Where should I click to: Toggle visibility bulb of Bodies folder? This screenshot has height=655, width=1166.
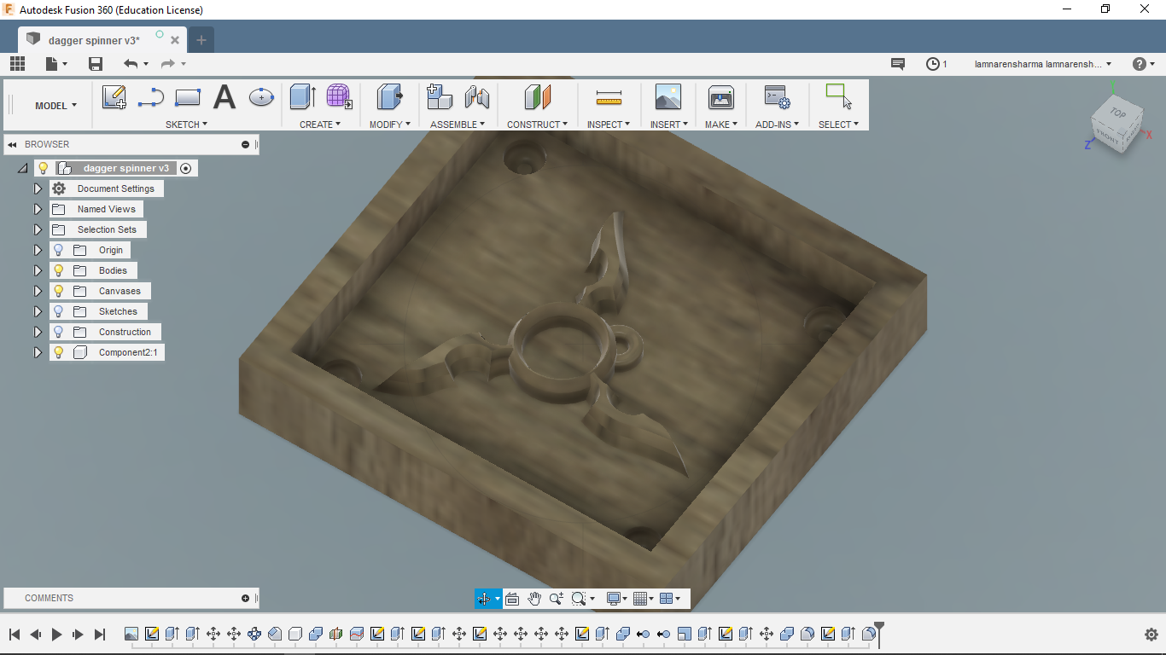pos(58,270)
